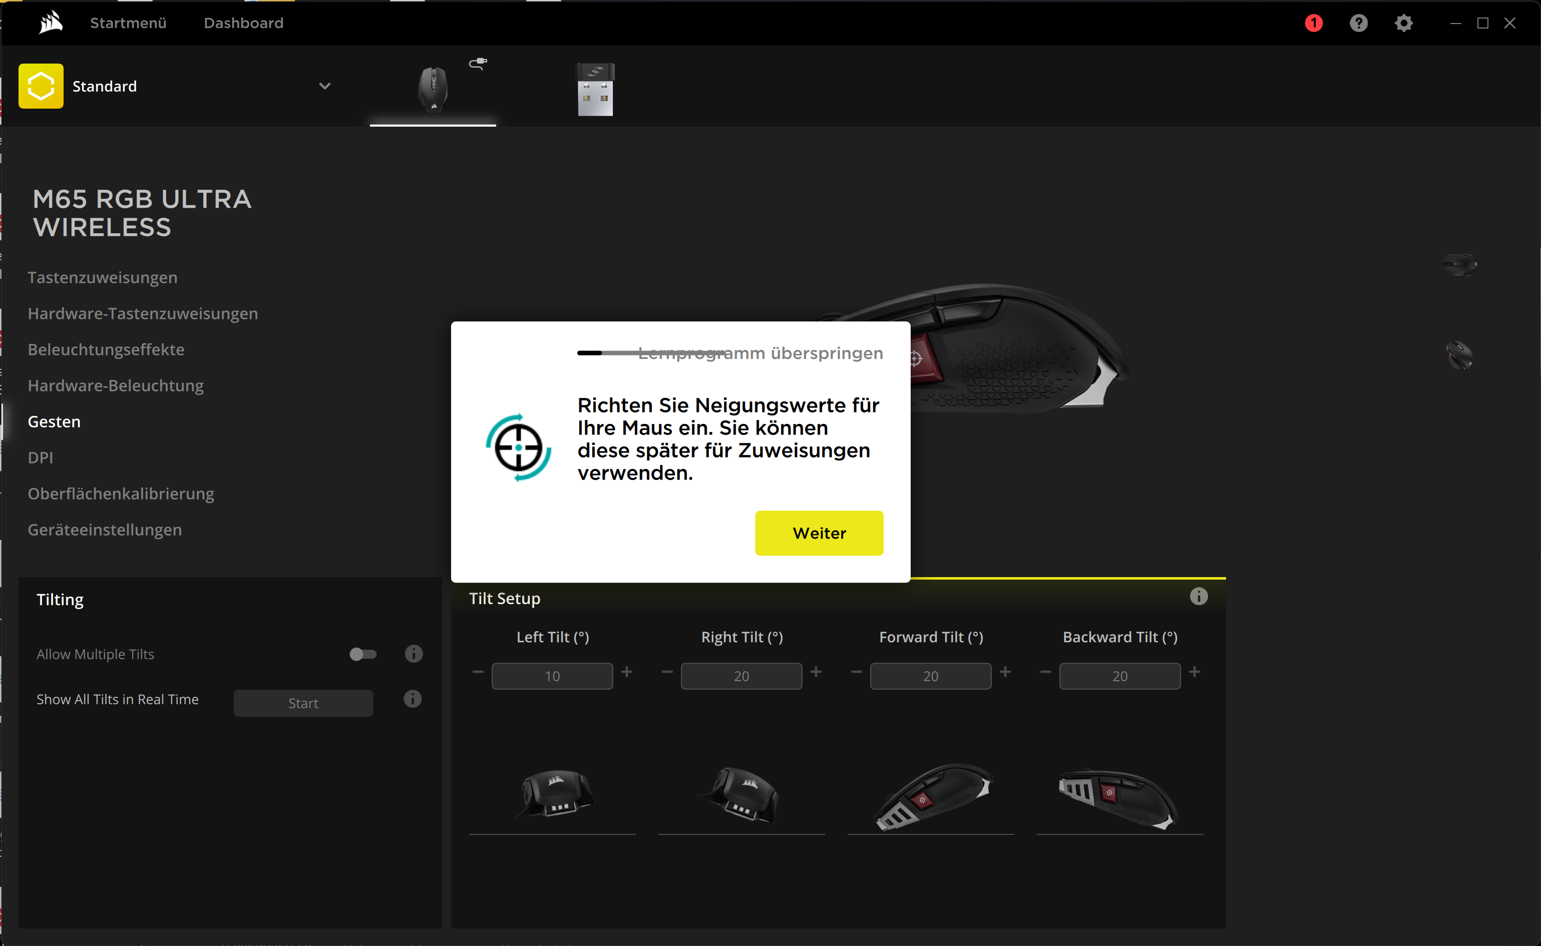Decrease the Backward Tilt value

[1045, 672]
